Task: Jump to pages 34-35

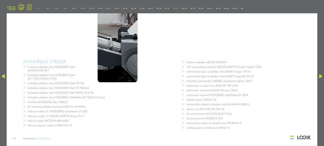Action: (184, 8)
